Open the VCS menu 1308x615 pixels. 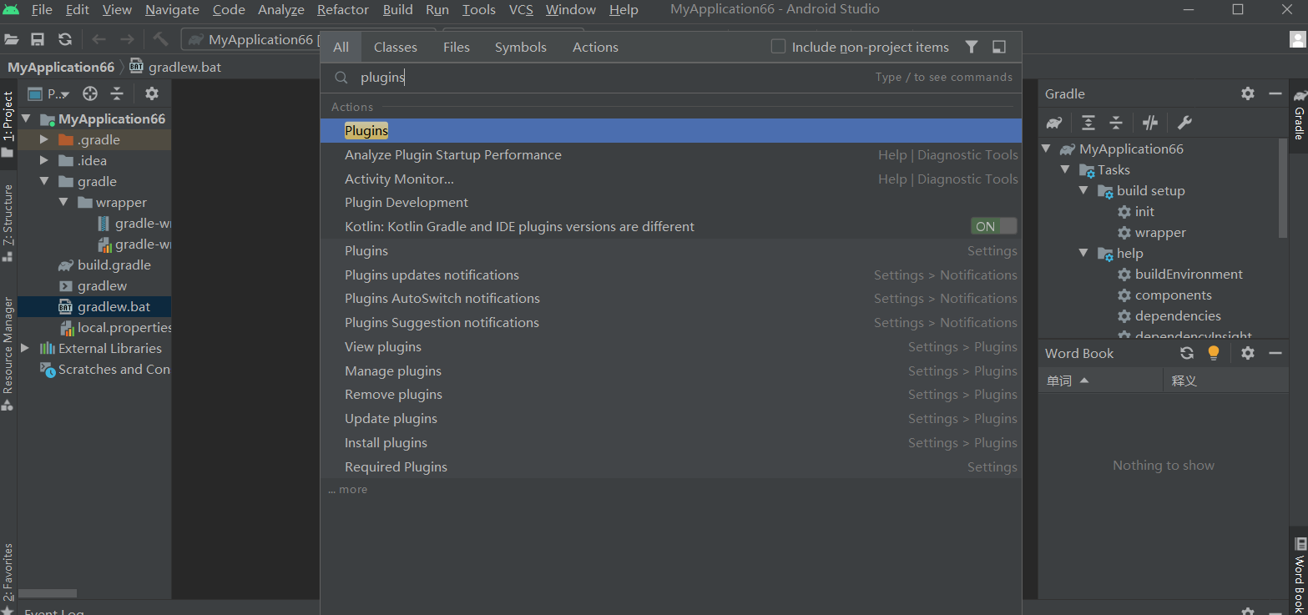(x=521, y=10)
